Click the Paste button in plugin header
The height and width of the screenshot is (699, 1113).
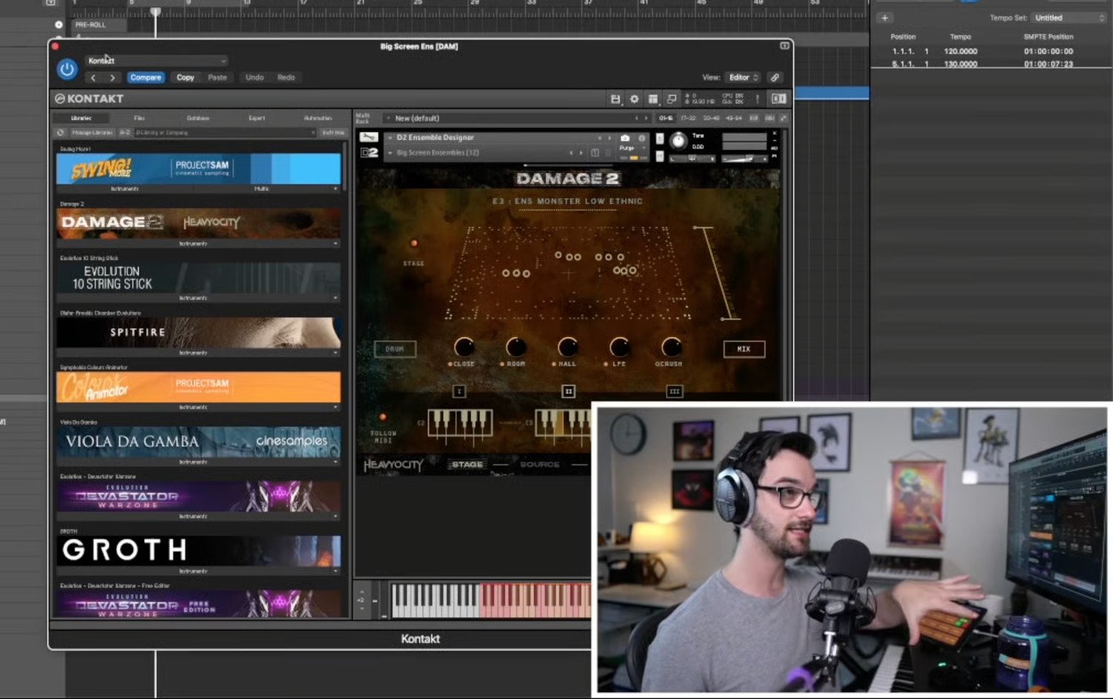217,78
